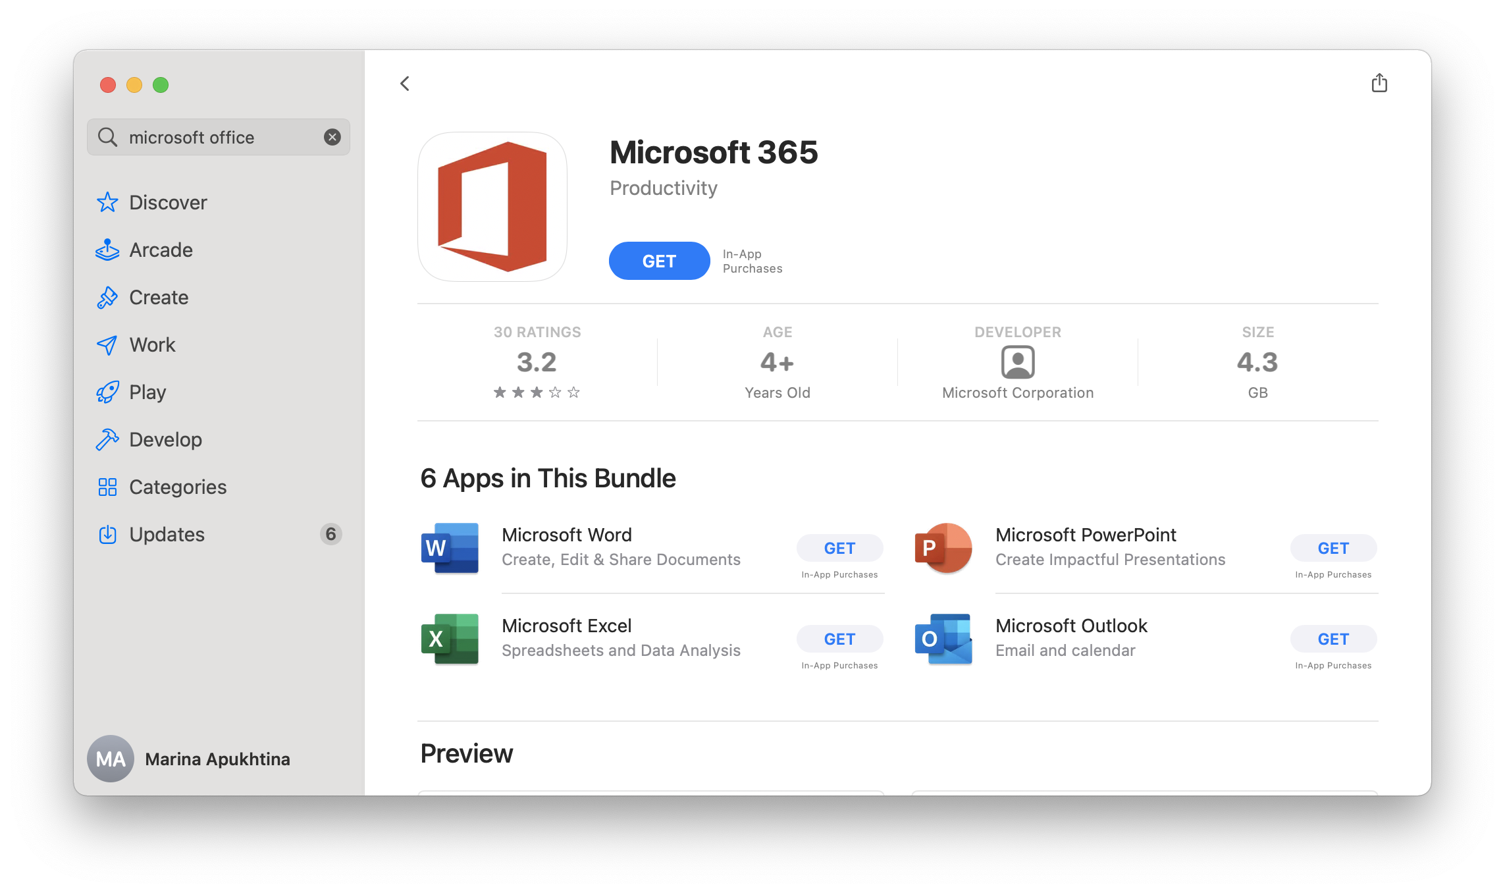Open the Arcade section
This screenshot has width=1505, height=893.
161,250
